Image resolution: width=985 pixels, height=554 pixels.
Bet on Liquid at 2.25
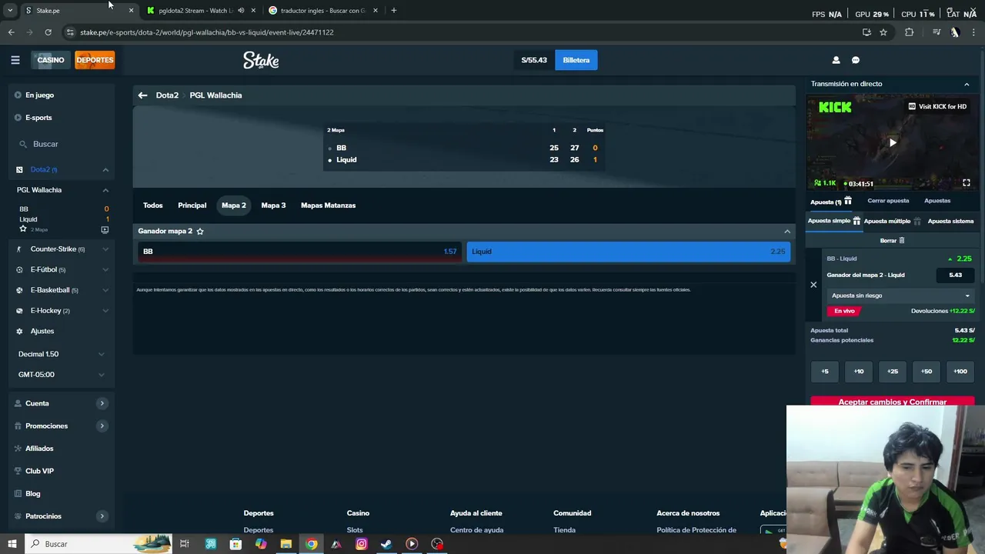(x=628, y=252)
